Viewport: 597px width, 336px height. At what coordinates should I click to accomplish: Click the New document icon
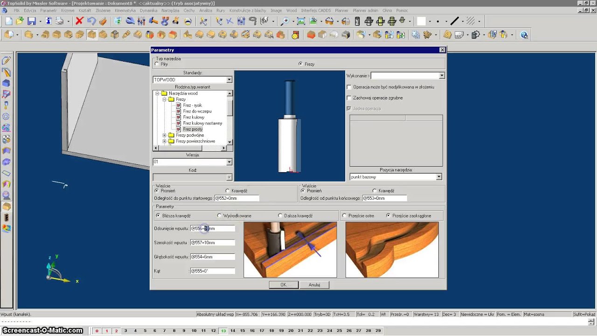(x=9, y=21)
